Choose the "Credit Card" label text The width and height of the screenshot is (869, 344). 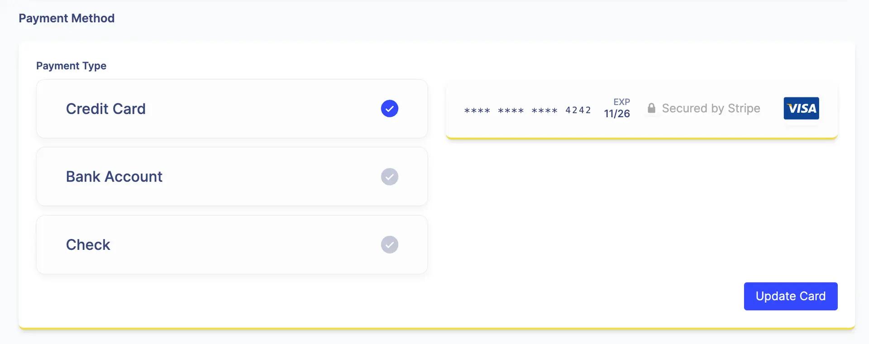[x=106, y=109]
